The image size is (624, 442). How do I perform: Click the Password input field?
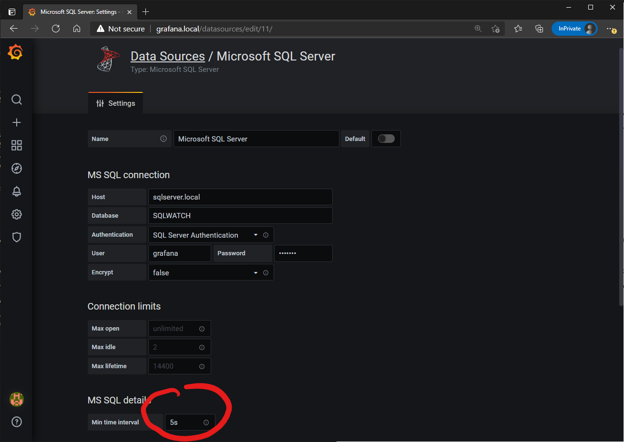click(303, 253)
